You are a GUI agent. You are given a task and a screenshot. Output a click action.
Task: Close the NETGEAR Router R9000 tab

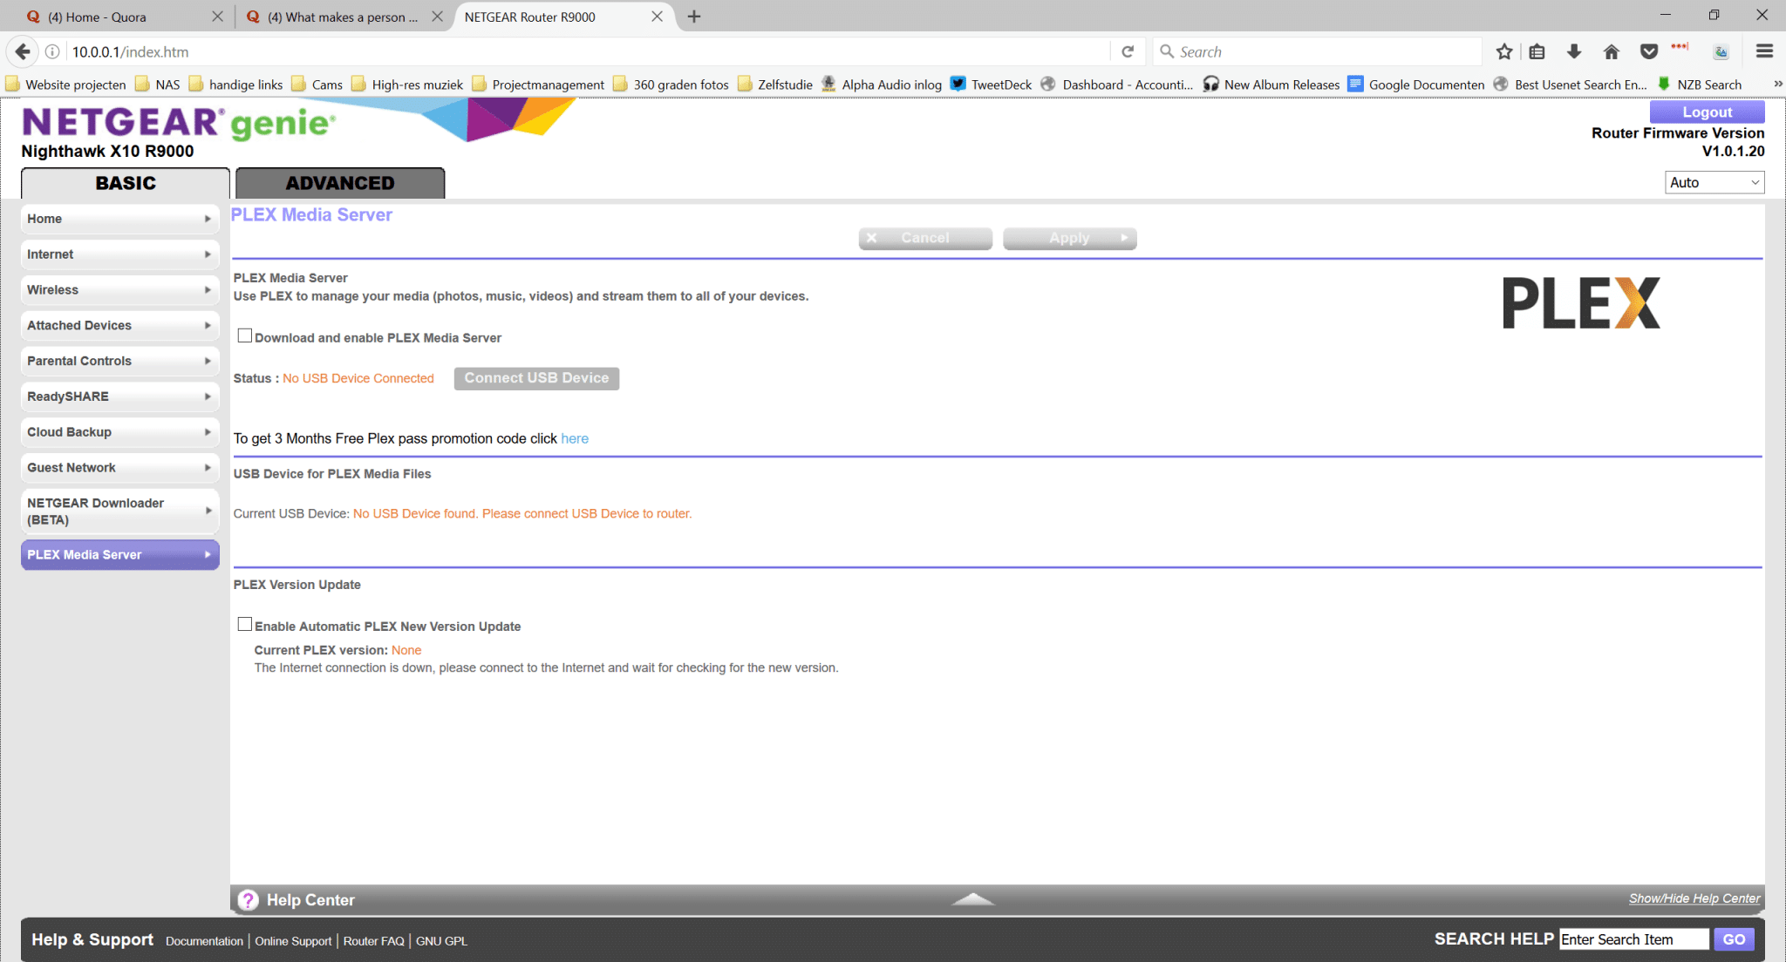[658, 17]
